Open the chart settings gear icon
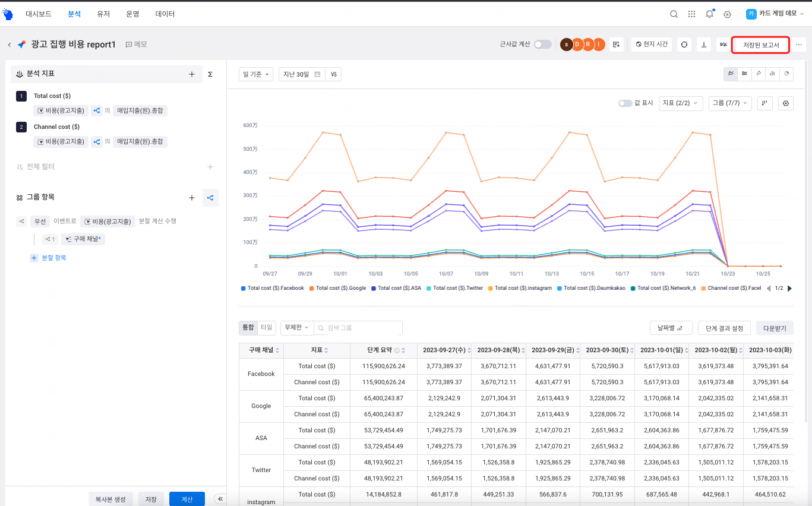This screenshot has width=812, height=506. click(x=786, y=103)
